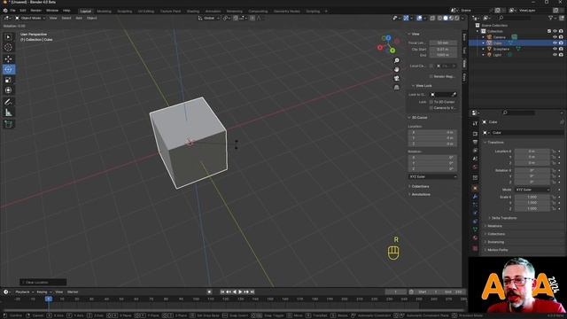Image resolution: width=567 pixels, height=319 pixels.
Task: Click the navigation gizmo red X axis
Action: point(380,47)
